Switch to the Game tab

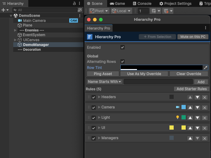click(x=117, y=4)
